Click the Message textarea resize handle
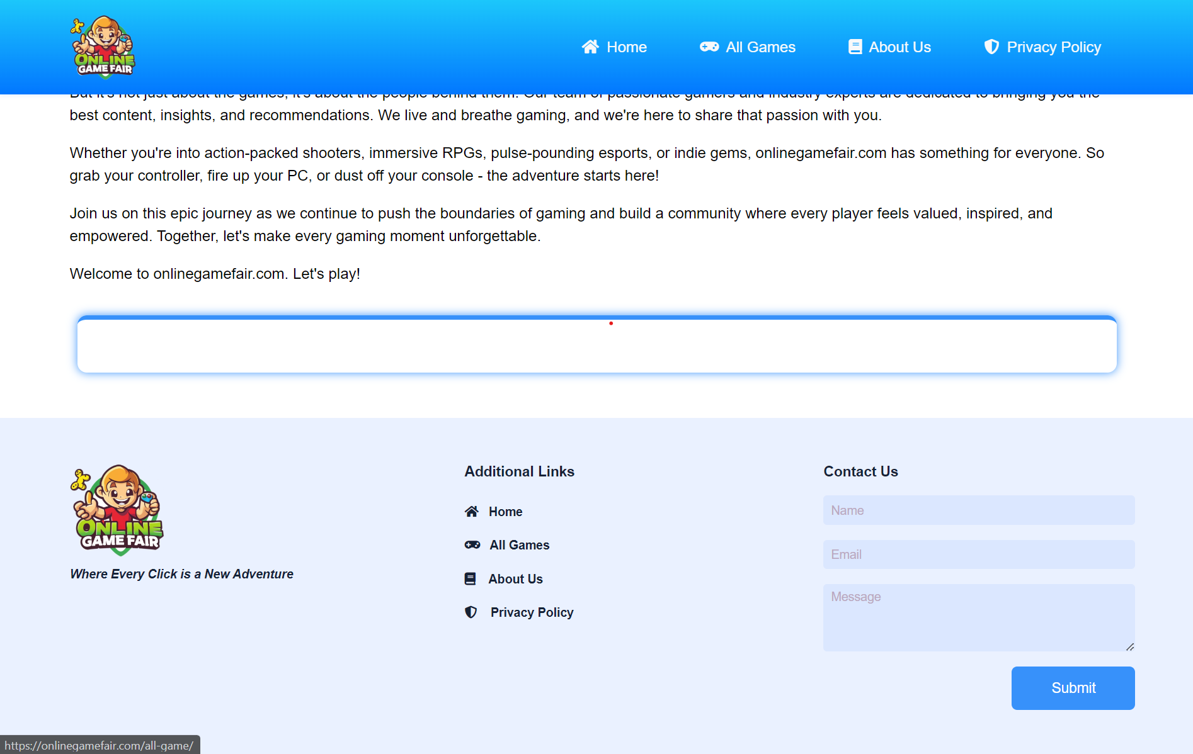This screenshot has height=754, width=1193. pos(1130,647)
